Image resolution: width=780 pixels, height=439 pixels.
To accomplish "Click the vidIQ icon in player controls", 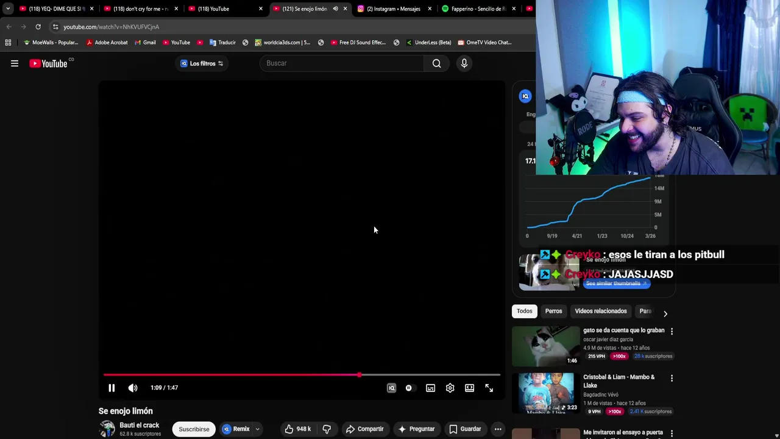I will click(x=391, y=388).
